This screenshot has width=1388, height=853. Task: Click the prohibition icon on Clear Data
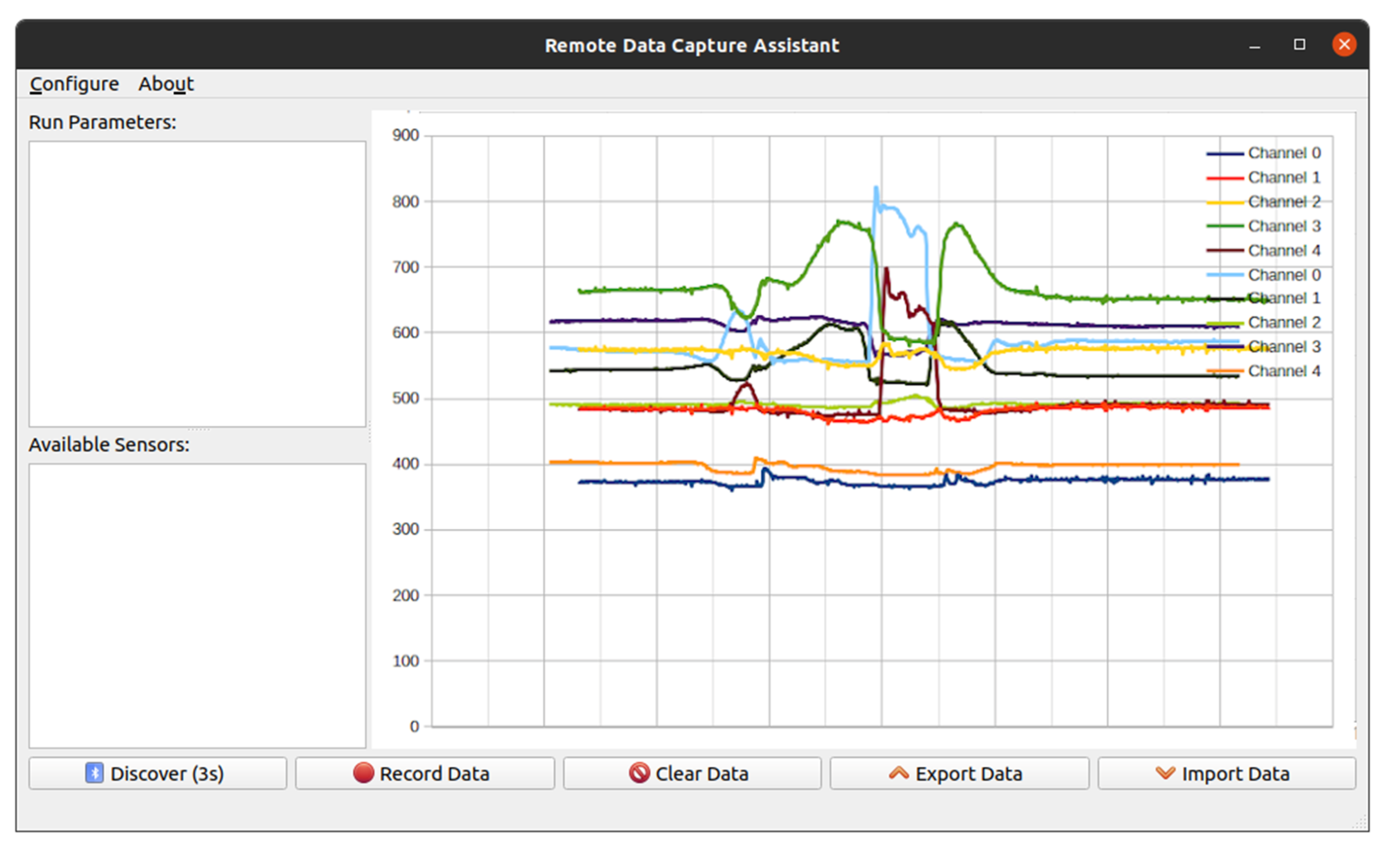pos(639,773)
